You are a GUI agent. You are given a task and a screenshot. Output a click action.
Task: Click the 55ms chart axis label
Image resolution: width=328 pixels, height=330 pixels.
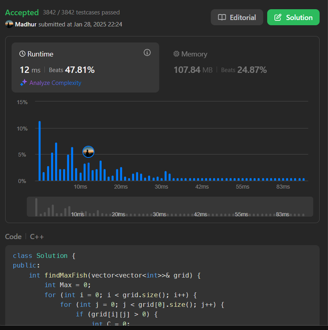pyautogui.click(x=242, y=187)
